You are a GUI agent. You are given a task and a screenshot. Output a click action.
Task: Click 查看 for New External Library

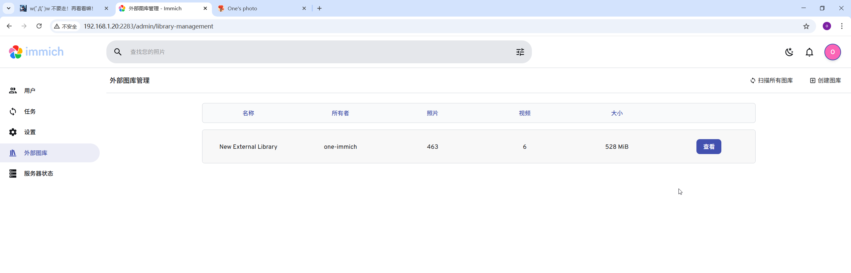coord(708,147)
